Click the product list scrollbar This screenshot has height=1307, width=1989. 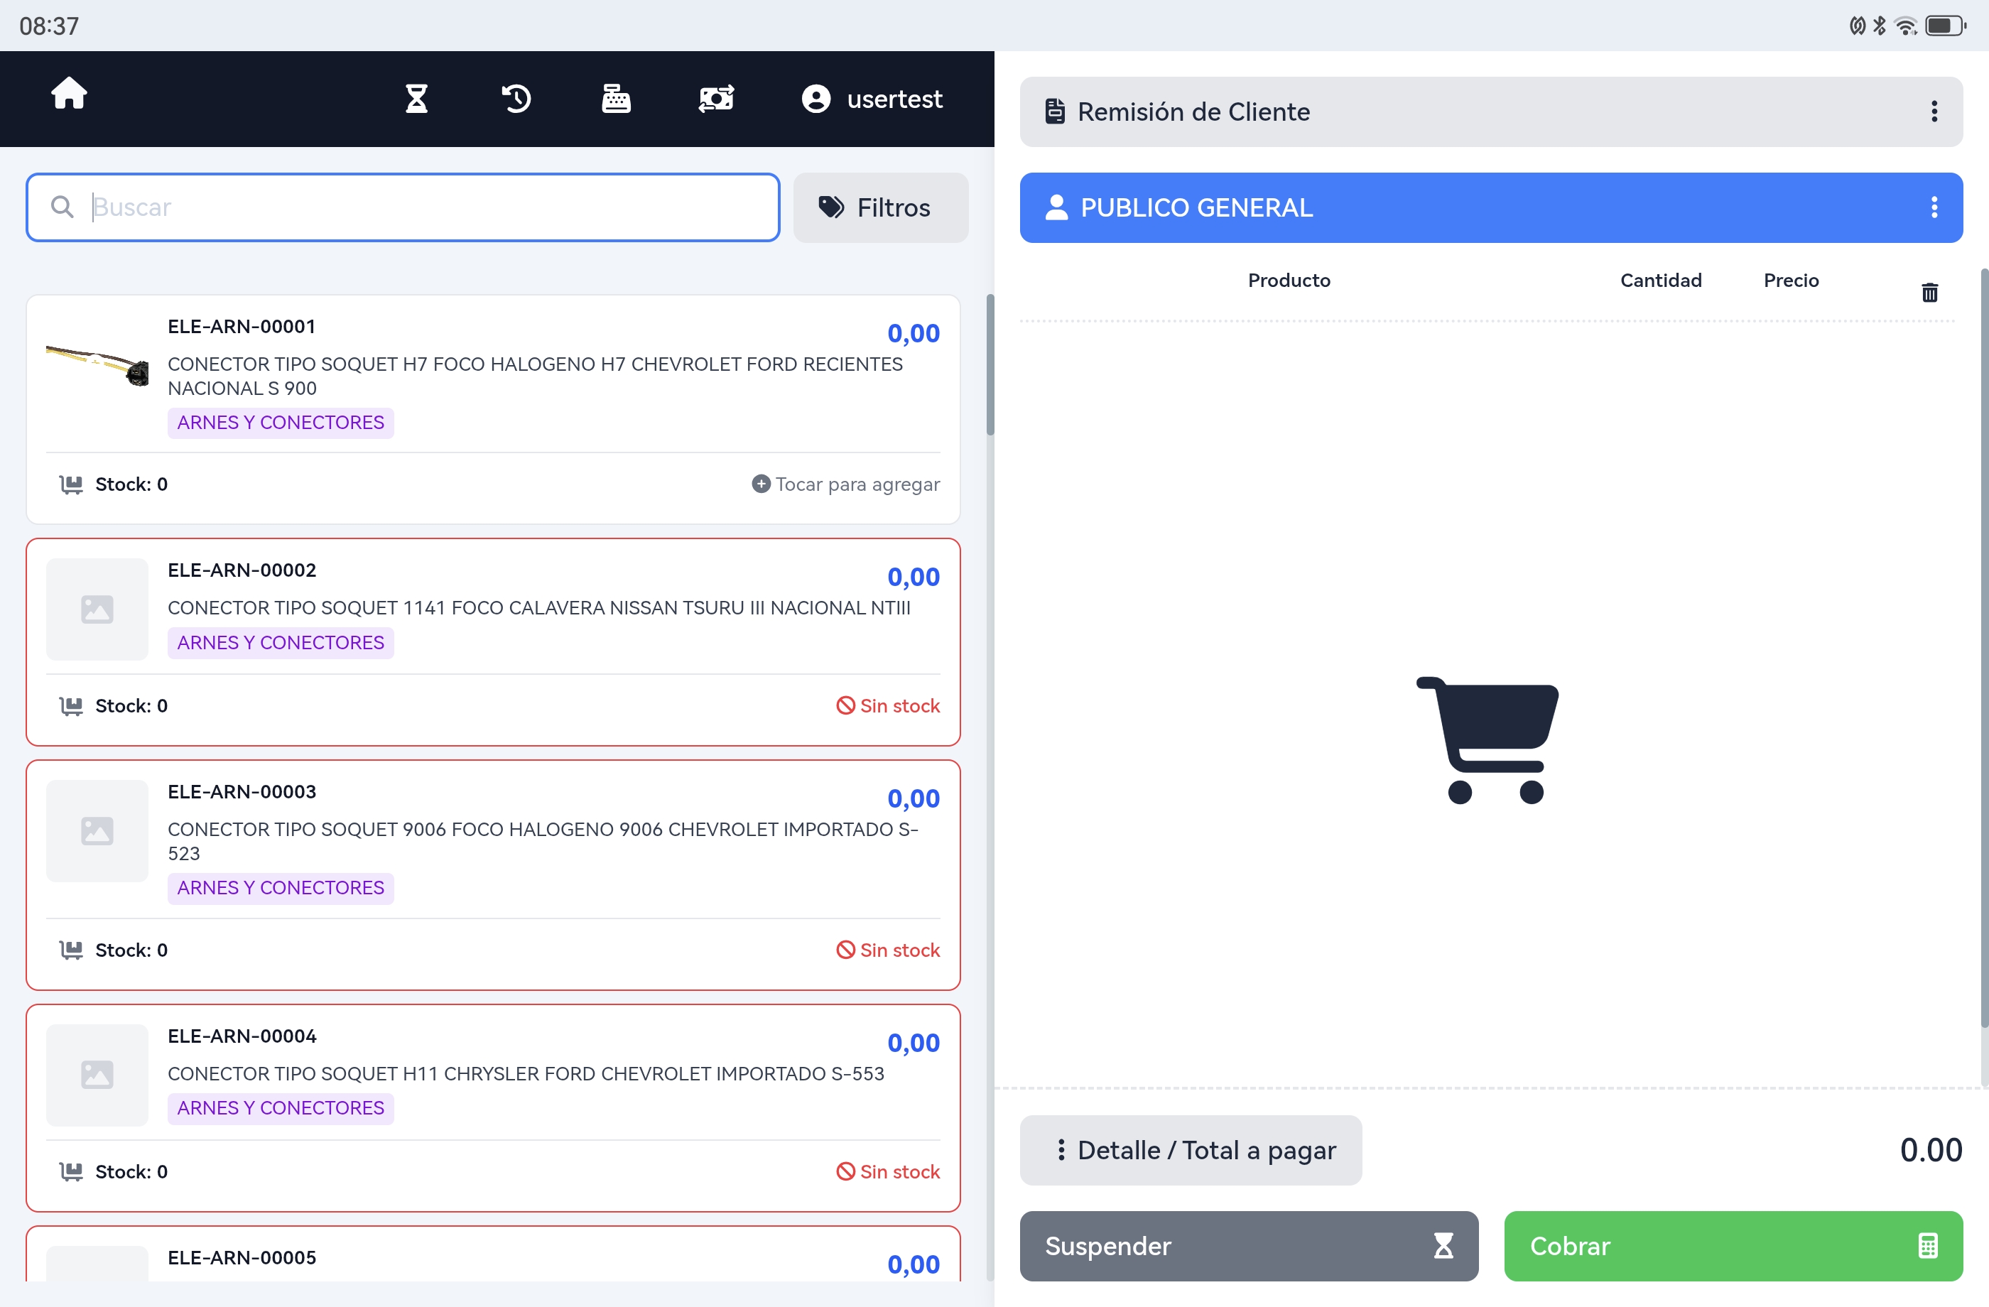click(990, 364)
